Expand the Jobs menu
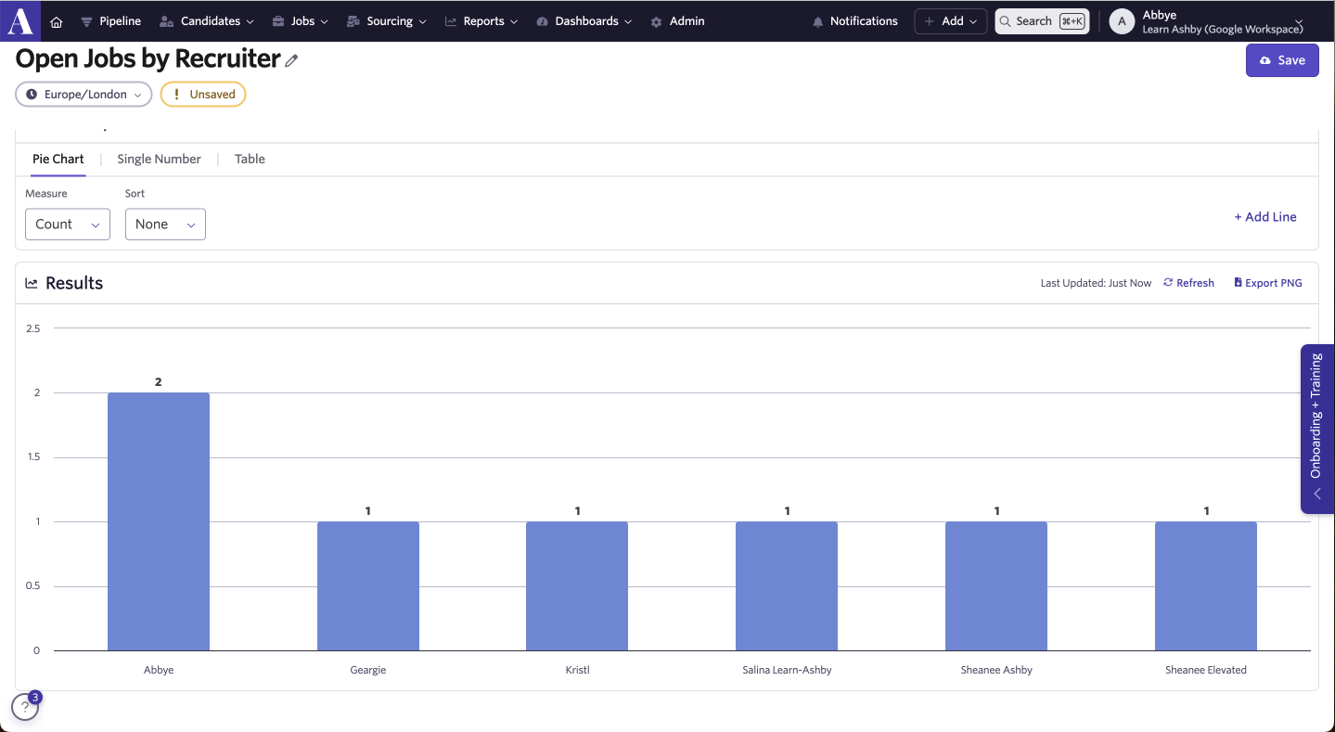Screen dimensions: 1335x732 [x=300, y=21]
